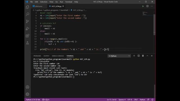Open the Extensions view
Image resolution: width=180 pixels, height=101 pixels.
pos(28,36)
